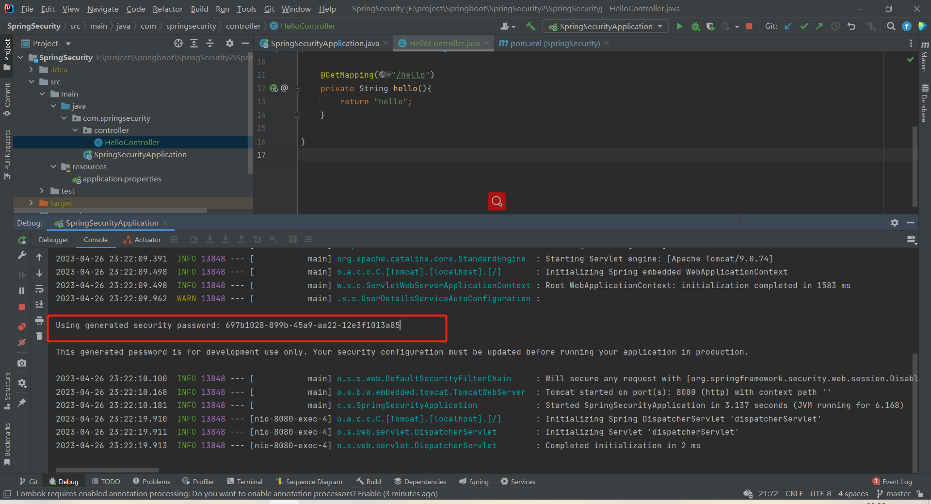Close the HelloController.java tab
Screen dimensions: 931x504
coord(487,43)
